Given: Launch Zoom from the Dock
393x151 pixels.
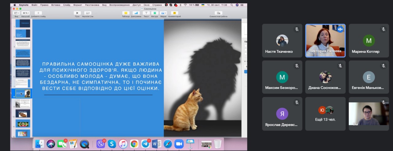Looking at the screenshot, I should (x=179, y=144).
